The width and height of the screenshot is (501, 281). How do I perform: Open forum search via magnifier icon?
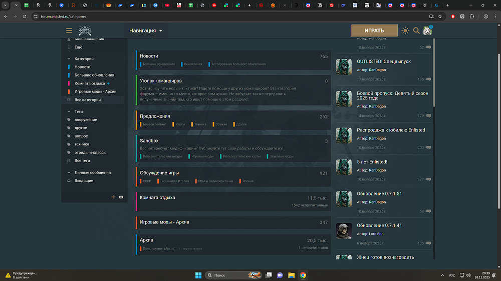point(416,31)
